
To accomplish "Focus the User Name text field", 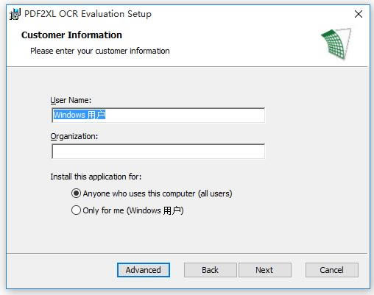I will [x=158, y=115].
